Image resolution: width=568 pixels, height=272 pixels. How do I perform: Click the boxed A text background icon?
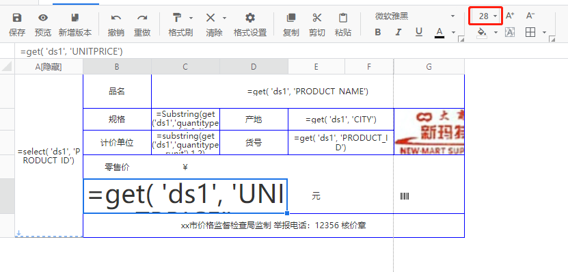(x=510, y=33)
